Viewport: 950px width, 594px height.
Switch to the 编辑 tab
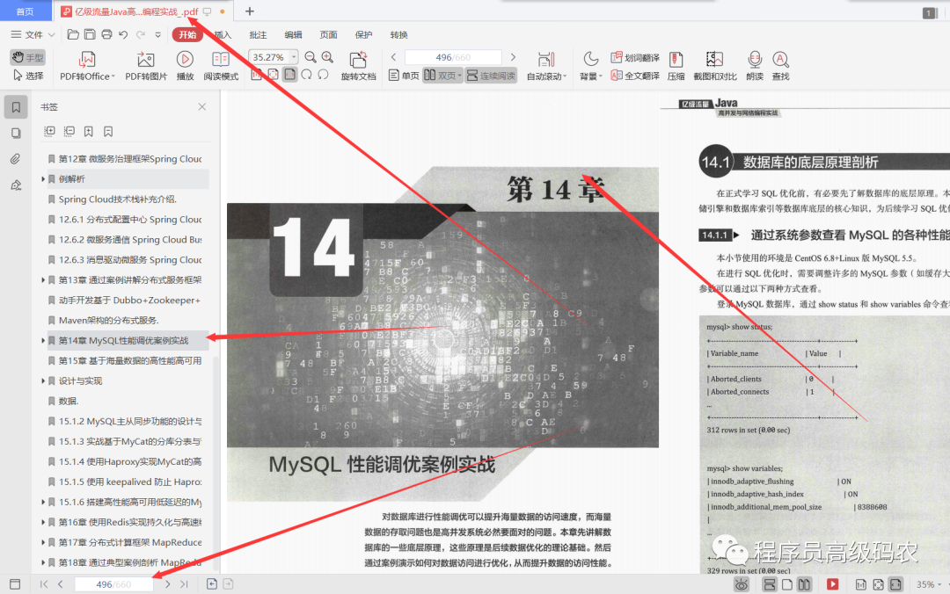pos(293,34)
